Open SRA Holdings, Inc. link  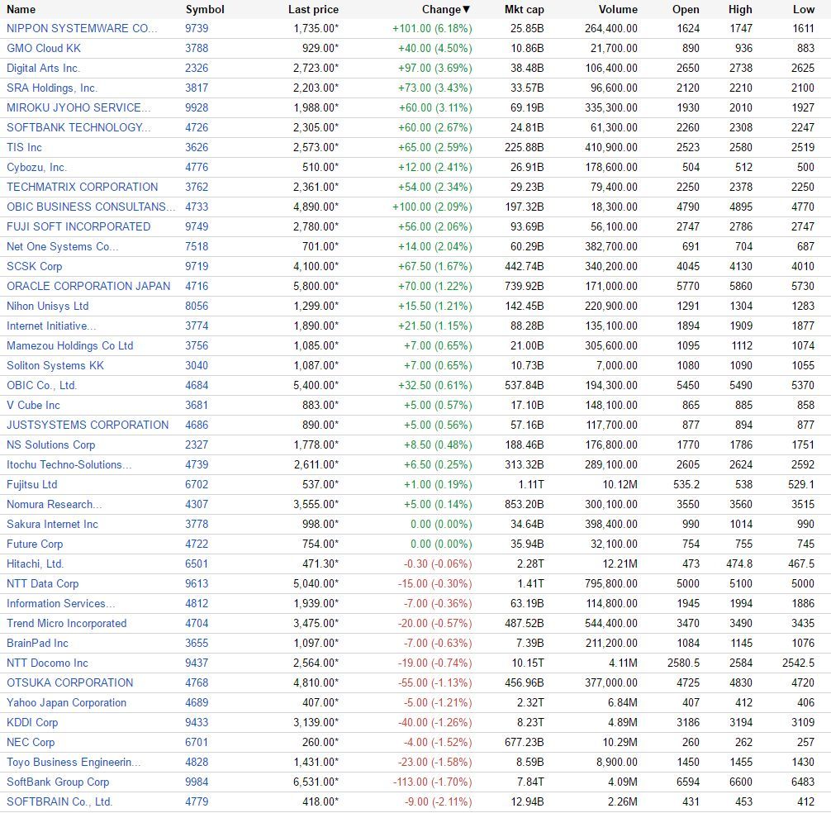53,88
